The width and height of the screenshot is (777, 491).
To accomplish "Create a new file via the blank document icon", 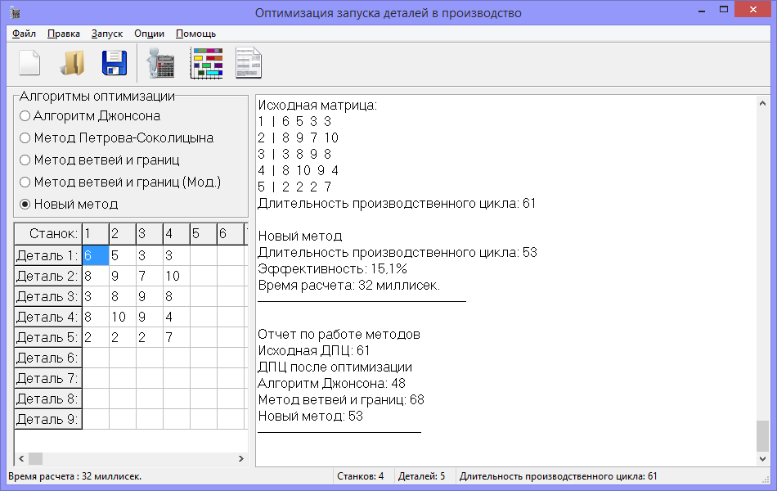I will point(30,62).
